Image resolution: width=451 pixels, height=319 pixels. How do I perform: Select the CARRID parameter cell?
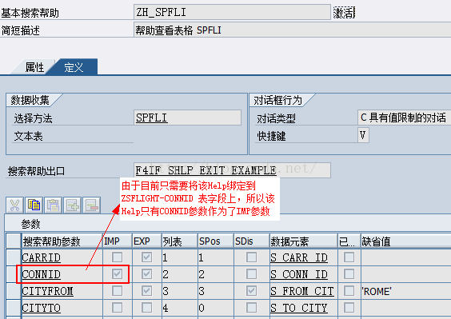coord(62,257)
